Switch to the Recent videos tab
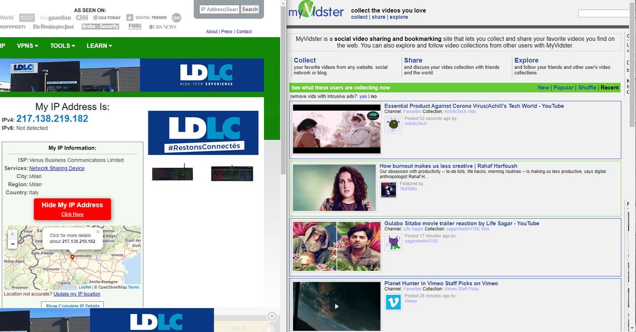Image resolution: width=636 pixels, height=332 pixels. (609, 88)
